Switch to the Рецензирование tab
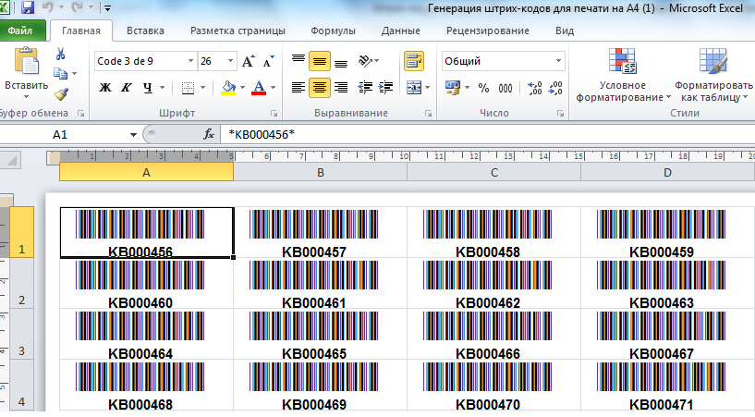Screen dimensions: 755x417 [x=488, y=31]
